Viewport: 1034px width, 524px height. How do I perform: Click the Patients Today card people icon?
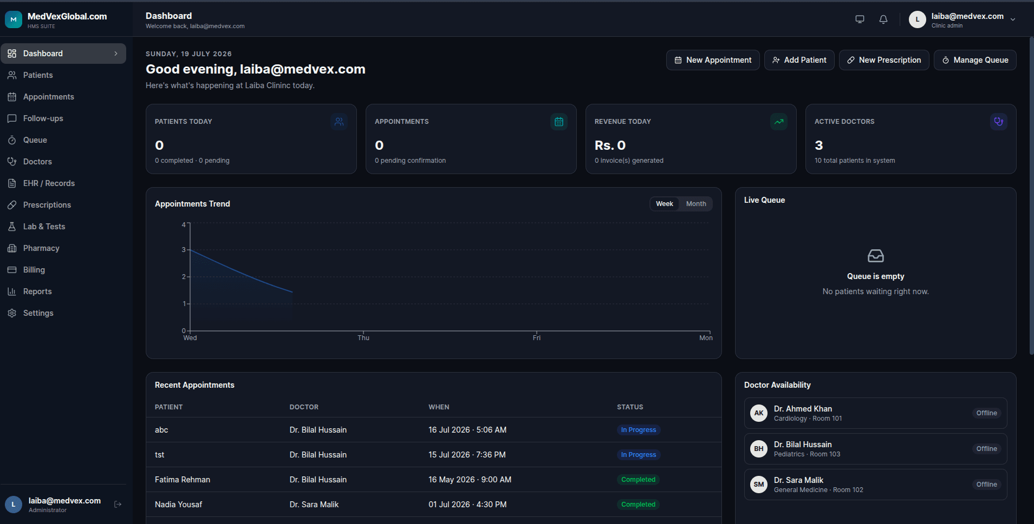339,122
